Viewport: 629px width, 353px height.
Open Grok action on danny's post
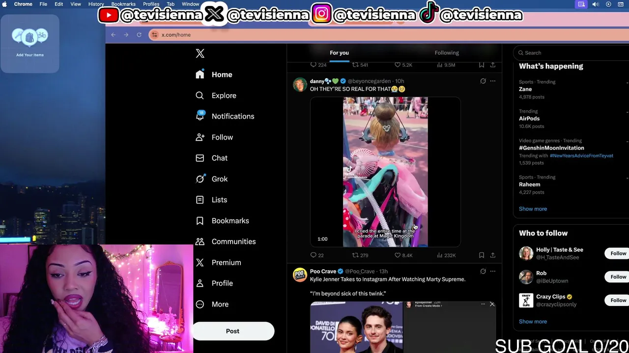pos(483,81)
